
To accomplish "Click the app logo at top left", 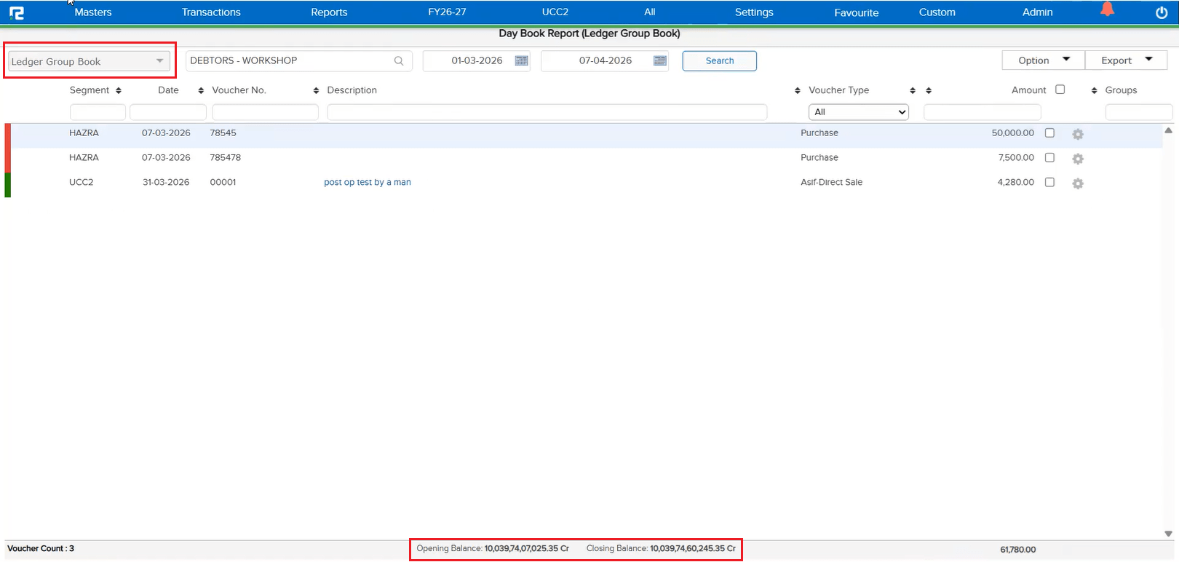I will (x=16, y=12).
